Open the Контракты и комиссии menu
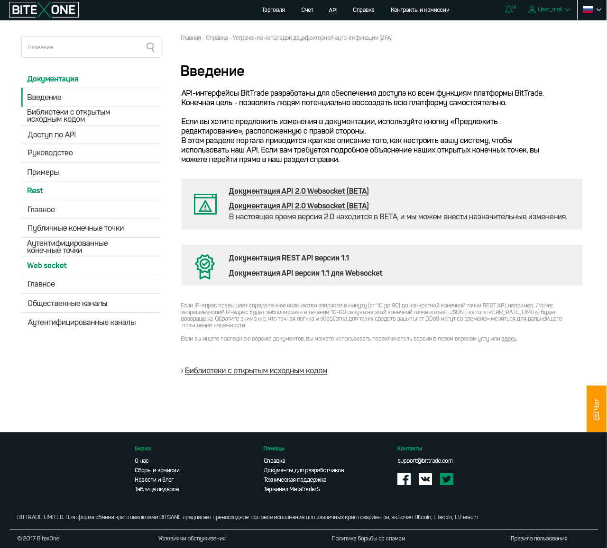 click(x=420, y=10)
